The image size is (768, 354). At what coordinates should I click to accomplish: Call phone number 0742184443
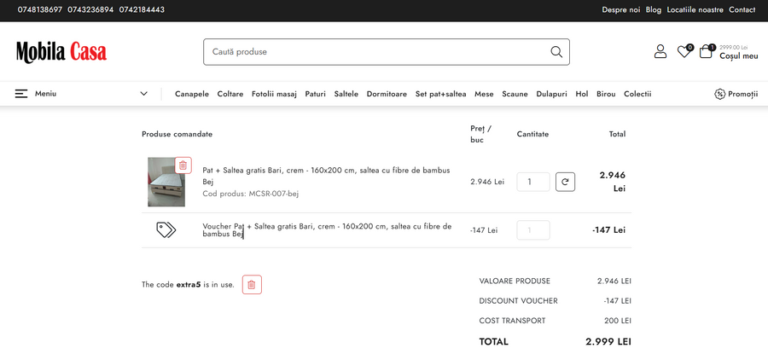[142, 9]
